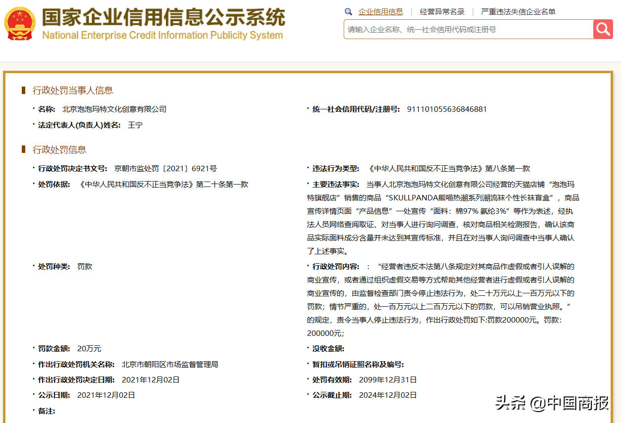Select fine amount 20万元
Screen dimensions: 621x423
coord(89,349)
